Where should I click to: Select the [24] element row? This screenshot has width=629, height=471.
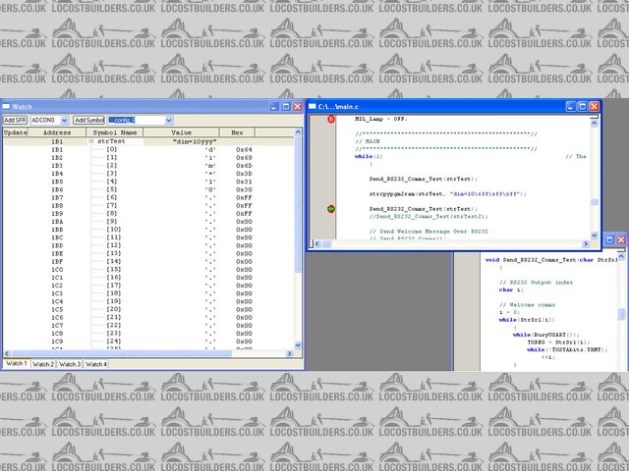click(148, 341)
